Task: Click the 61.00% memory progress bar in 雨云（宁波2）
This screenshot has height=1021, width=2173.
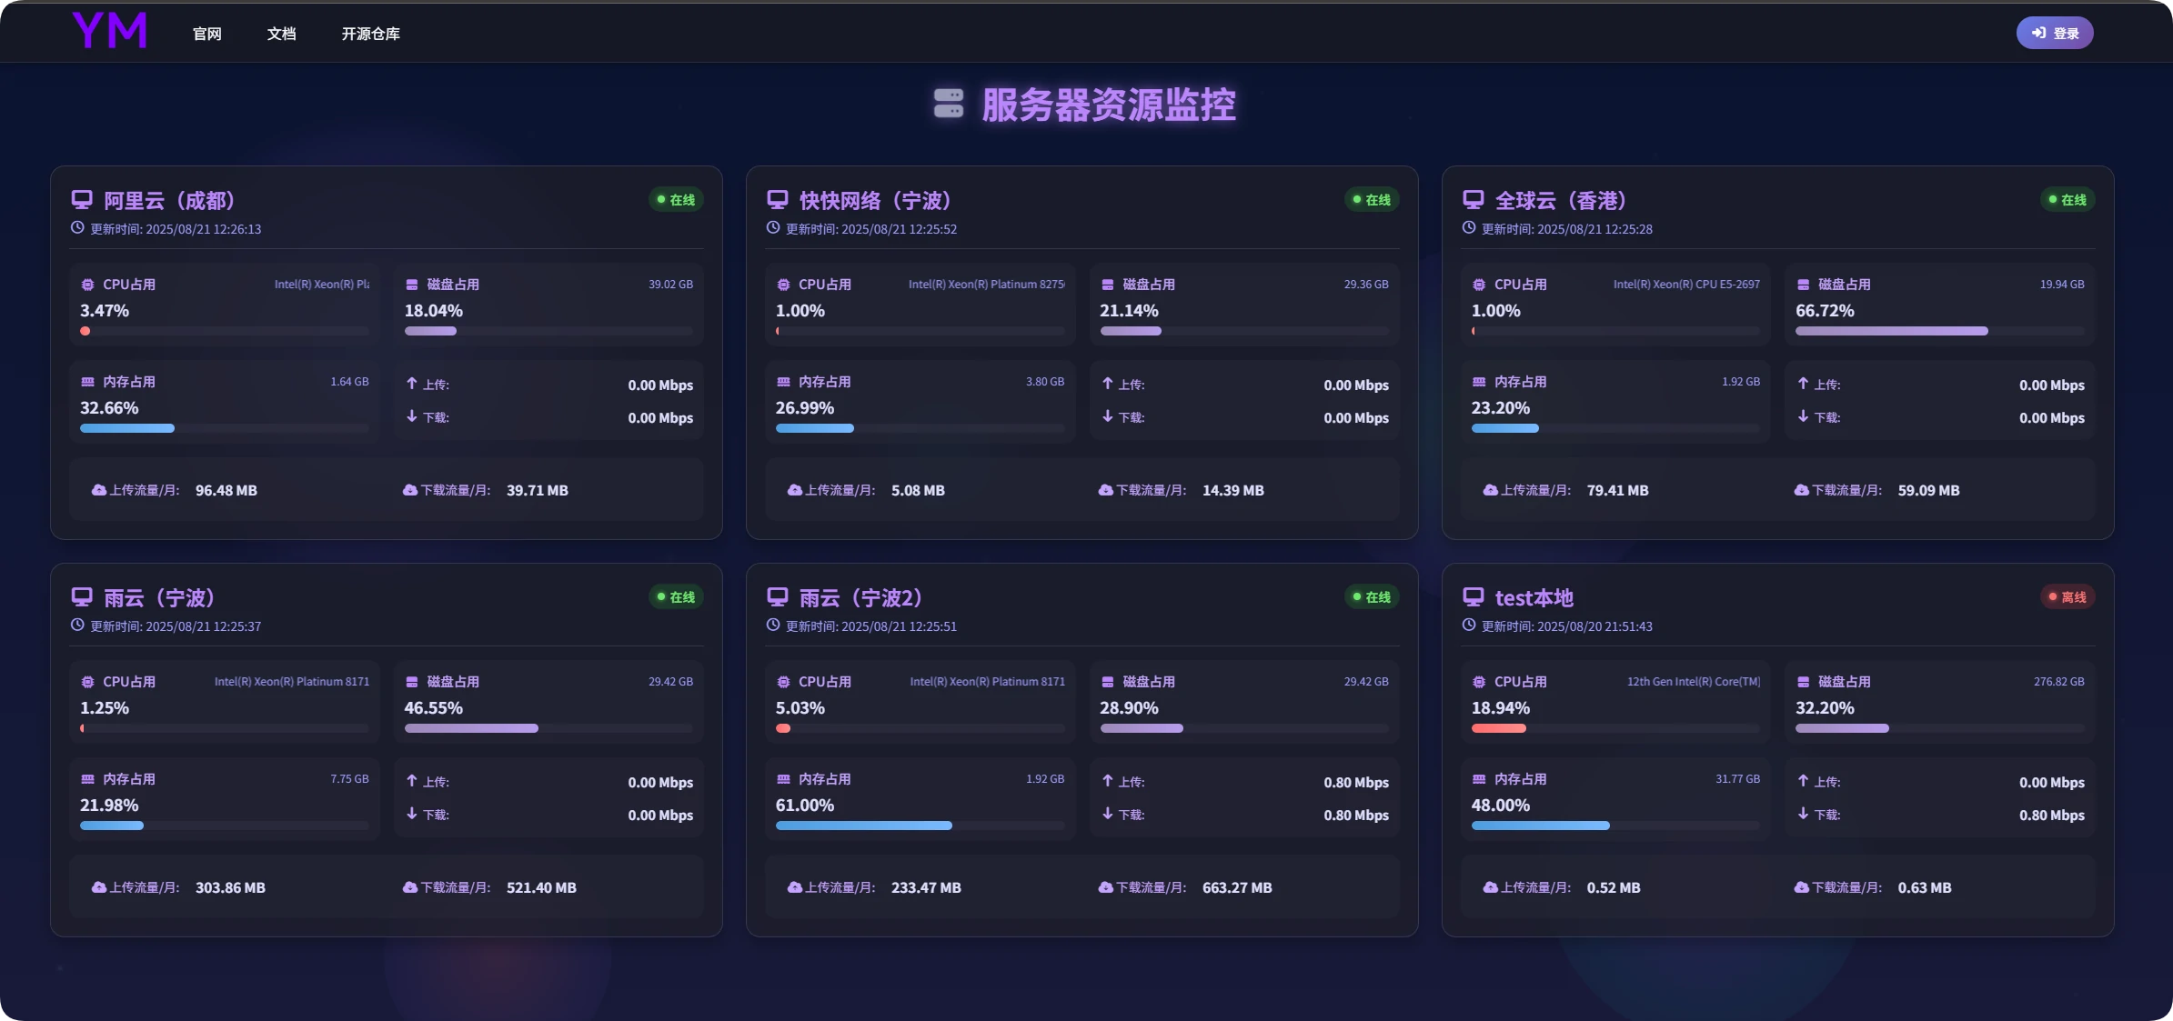Action: [920, 826]
